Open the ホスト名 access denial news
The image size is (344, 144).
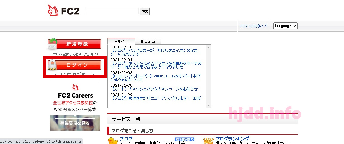(x=156, y=65)
